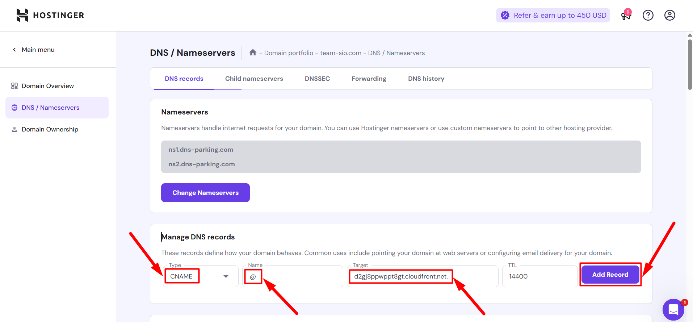Switch to the DNS records tab
The width and height of the screenshot is (693, 322).
click(x=184, y=79)
